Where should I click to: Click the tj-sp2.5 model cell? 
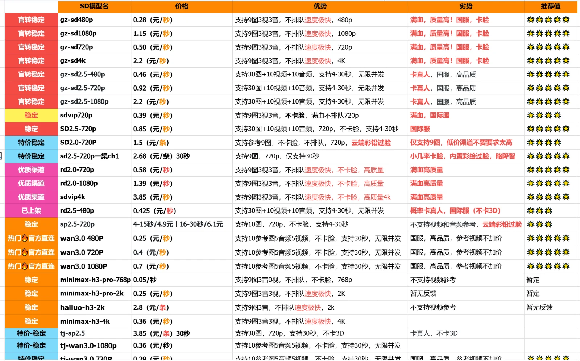(94, 333)
